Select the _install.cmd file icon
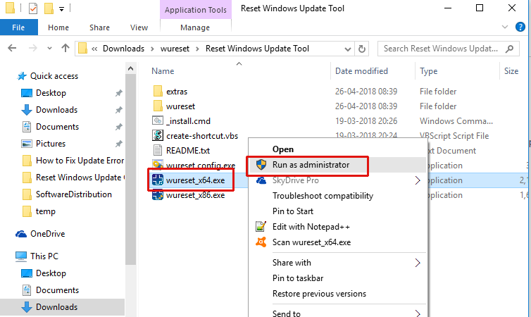This screenshot has height=317, width=531. [158, 120]
